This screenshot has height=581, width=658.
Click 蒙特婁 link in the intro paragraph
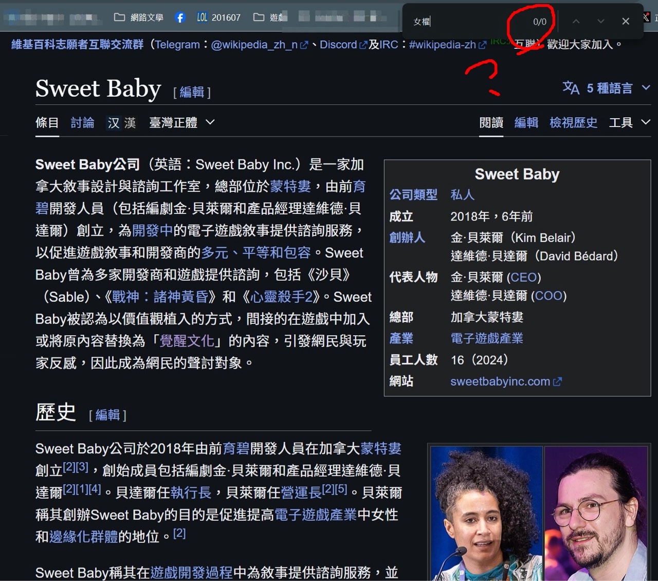pyautogui.click(x=290, y=186)
